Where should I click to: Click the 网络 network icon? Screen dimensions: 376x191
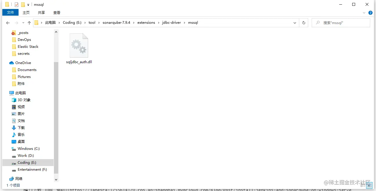(12, 179)
